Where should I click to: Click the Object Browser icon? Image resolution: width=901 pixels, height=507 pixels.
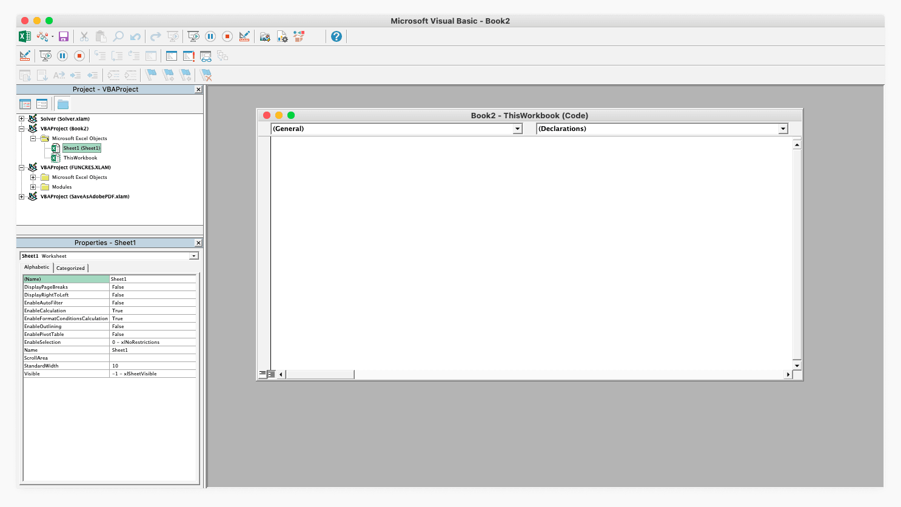point(299,36)
